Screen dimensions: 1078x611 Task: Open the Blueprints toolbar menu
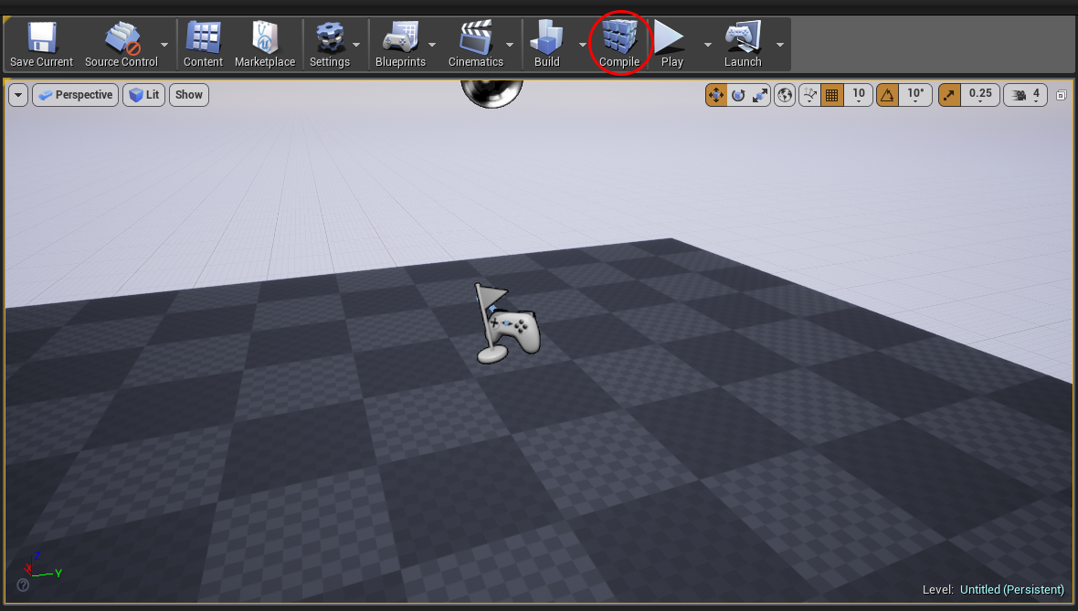(x=400, y=44)
